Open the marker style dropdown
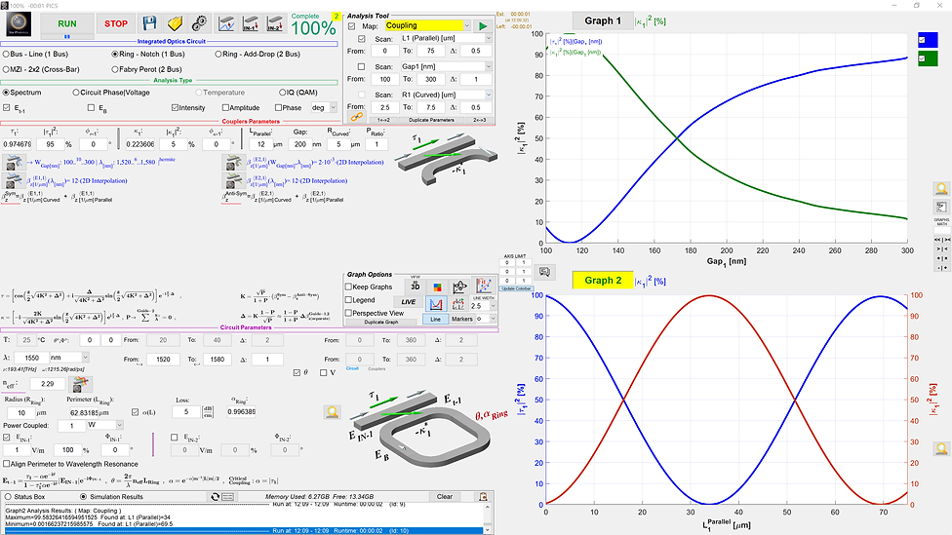This screenshot has width=952, height=535. tap(486, 319)
